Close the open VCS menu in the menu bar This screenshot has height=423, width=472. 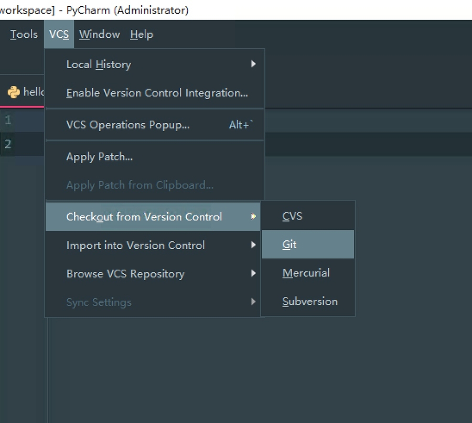[59, 35]
